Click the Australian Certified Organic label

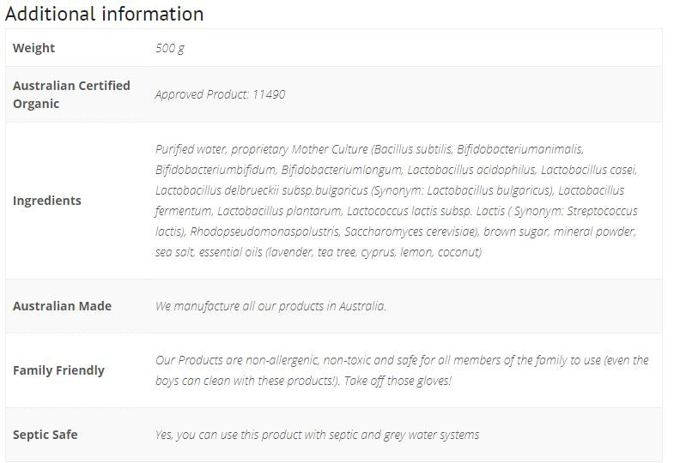71,94
